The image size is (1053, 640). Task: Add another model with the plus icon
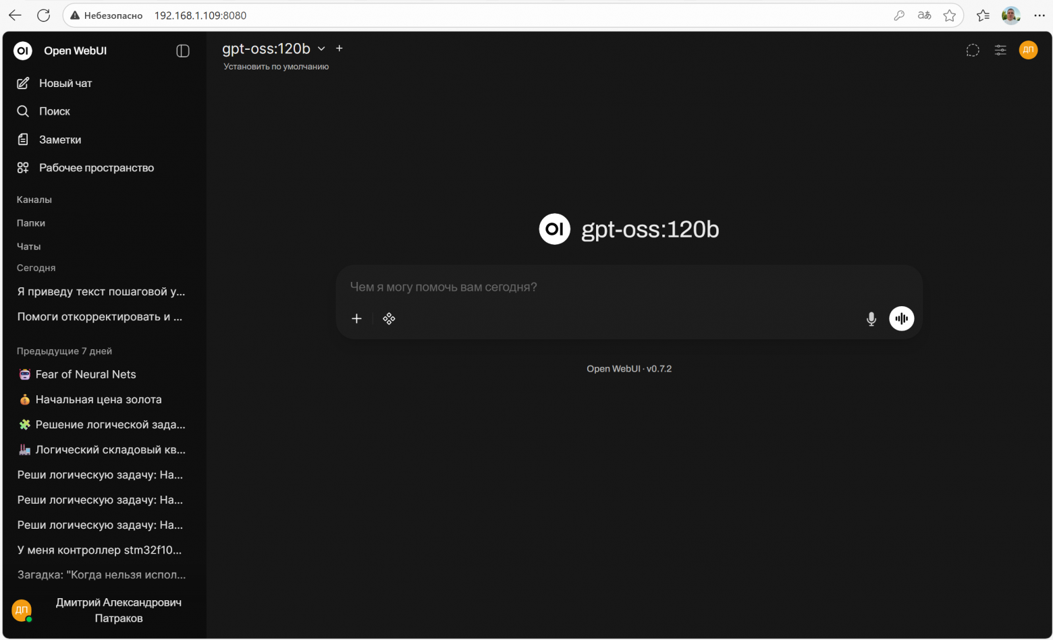340,49
